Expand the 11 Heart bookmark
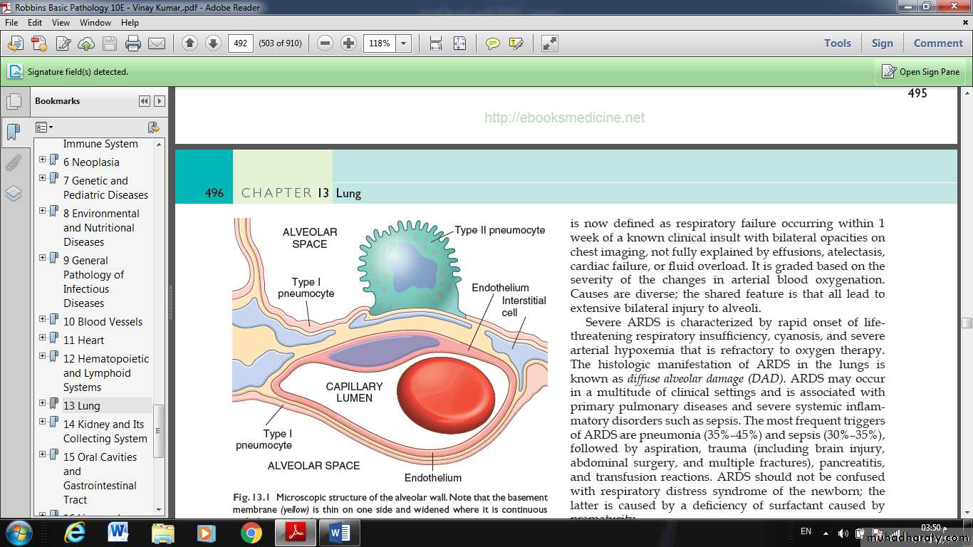Screen dimensions: 973x547 point(43,338)
